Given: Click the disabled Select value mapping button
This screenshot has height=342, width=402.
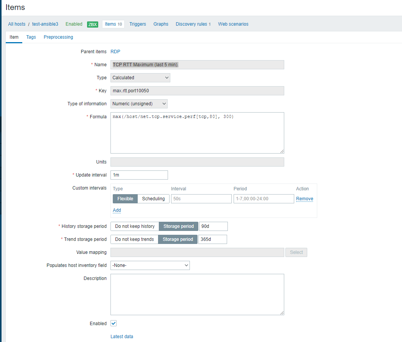Looking at the screenshot, I should (296, 252).
